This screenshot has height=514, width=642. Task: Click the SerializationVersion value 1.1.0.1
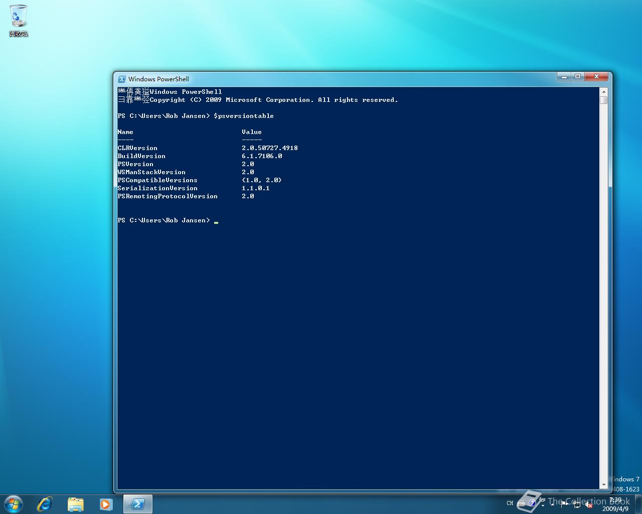256,188
